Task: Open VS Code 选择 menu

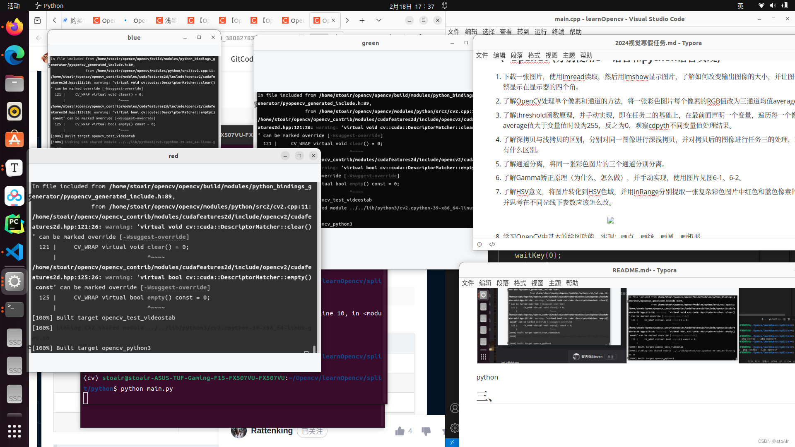Action: (489, 31)
